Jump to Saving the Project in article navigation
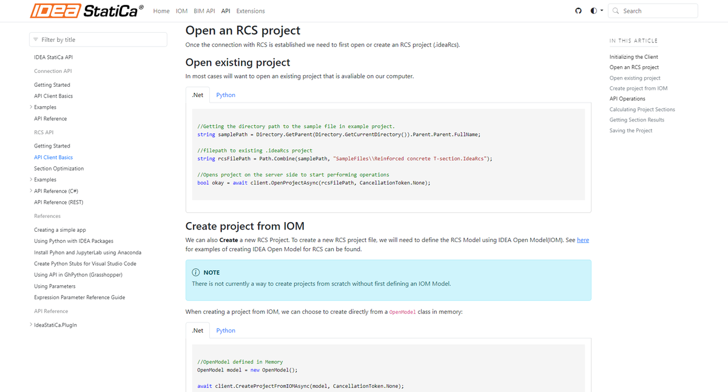This screenshot has height=392, width=728. pyautogui.click(x=630, y=130)
